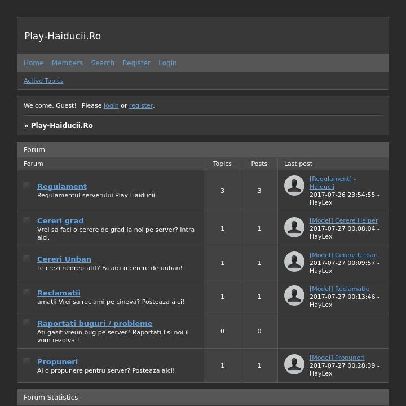406x406 pixels.
Task: Click the avatar beside [Model] Cerere Helper
Action: point(294,227)
